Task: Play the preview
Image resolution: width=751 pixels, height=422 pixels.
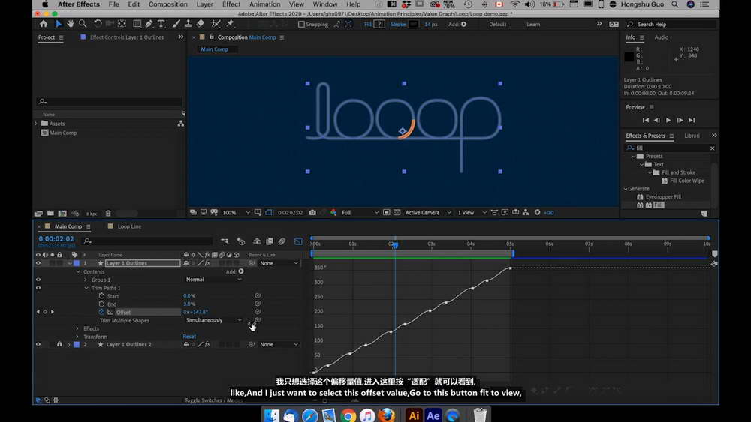Action: click(668, 121)
